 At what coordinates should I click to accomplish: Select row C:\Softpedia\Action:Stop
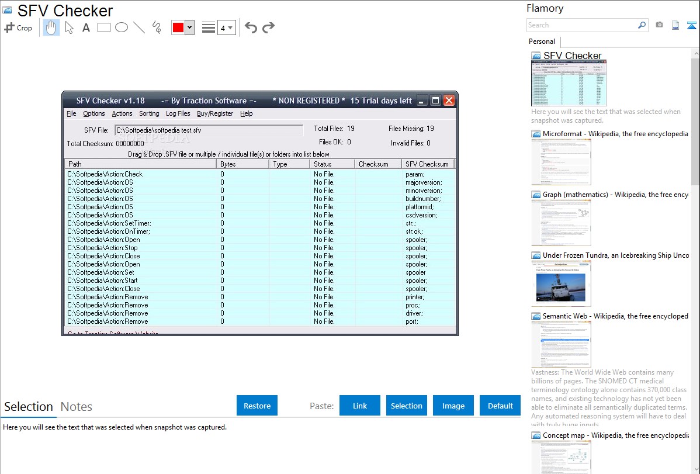click(x=260, y=247)
